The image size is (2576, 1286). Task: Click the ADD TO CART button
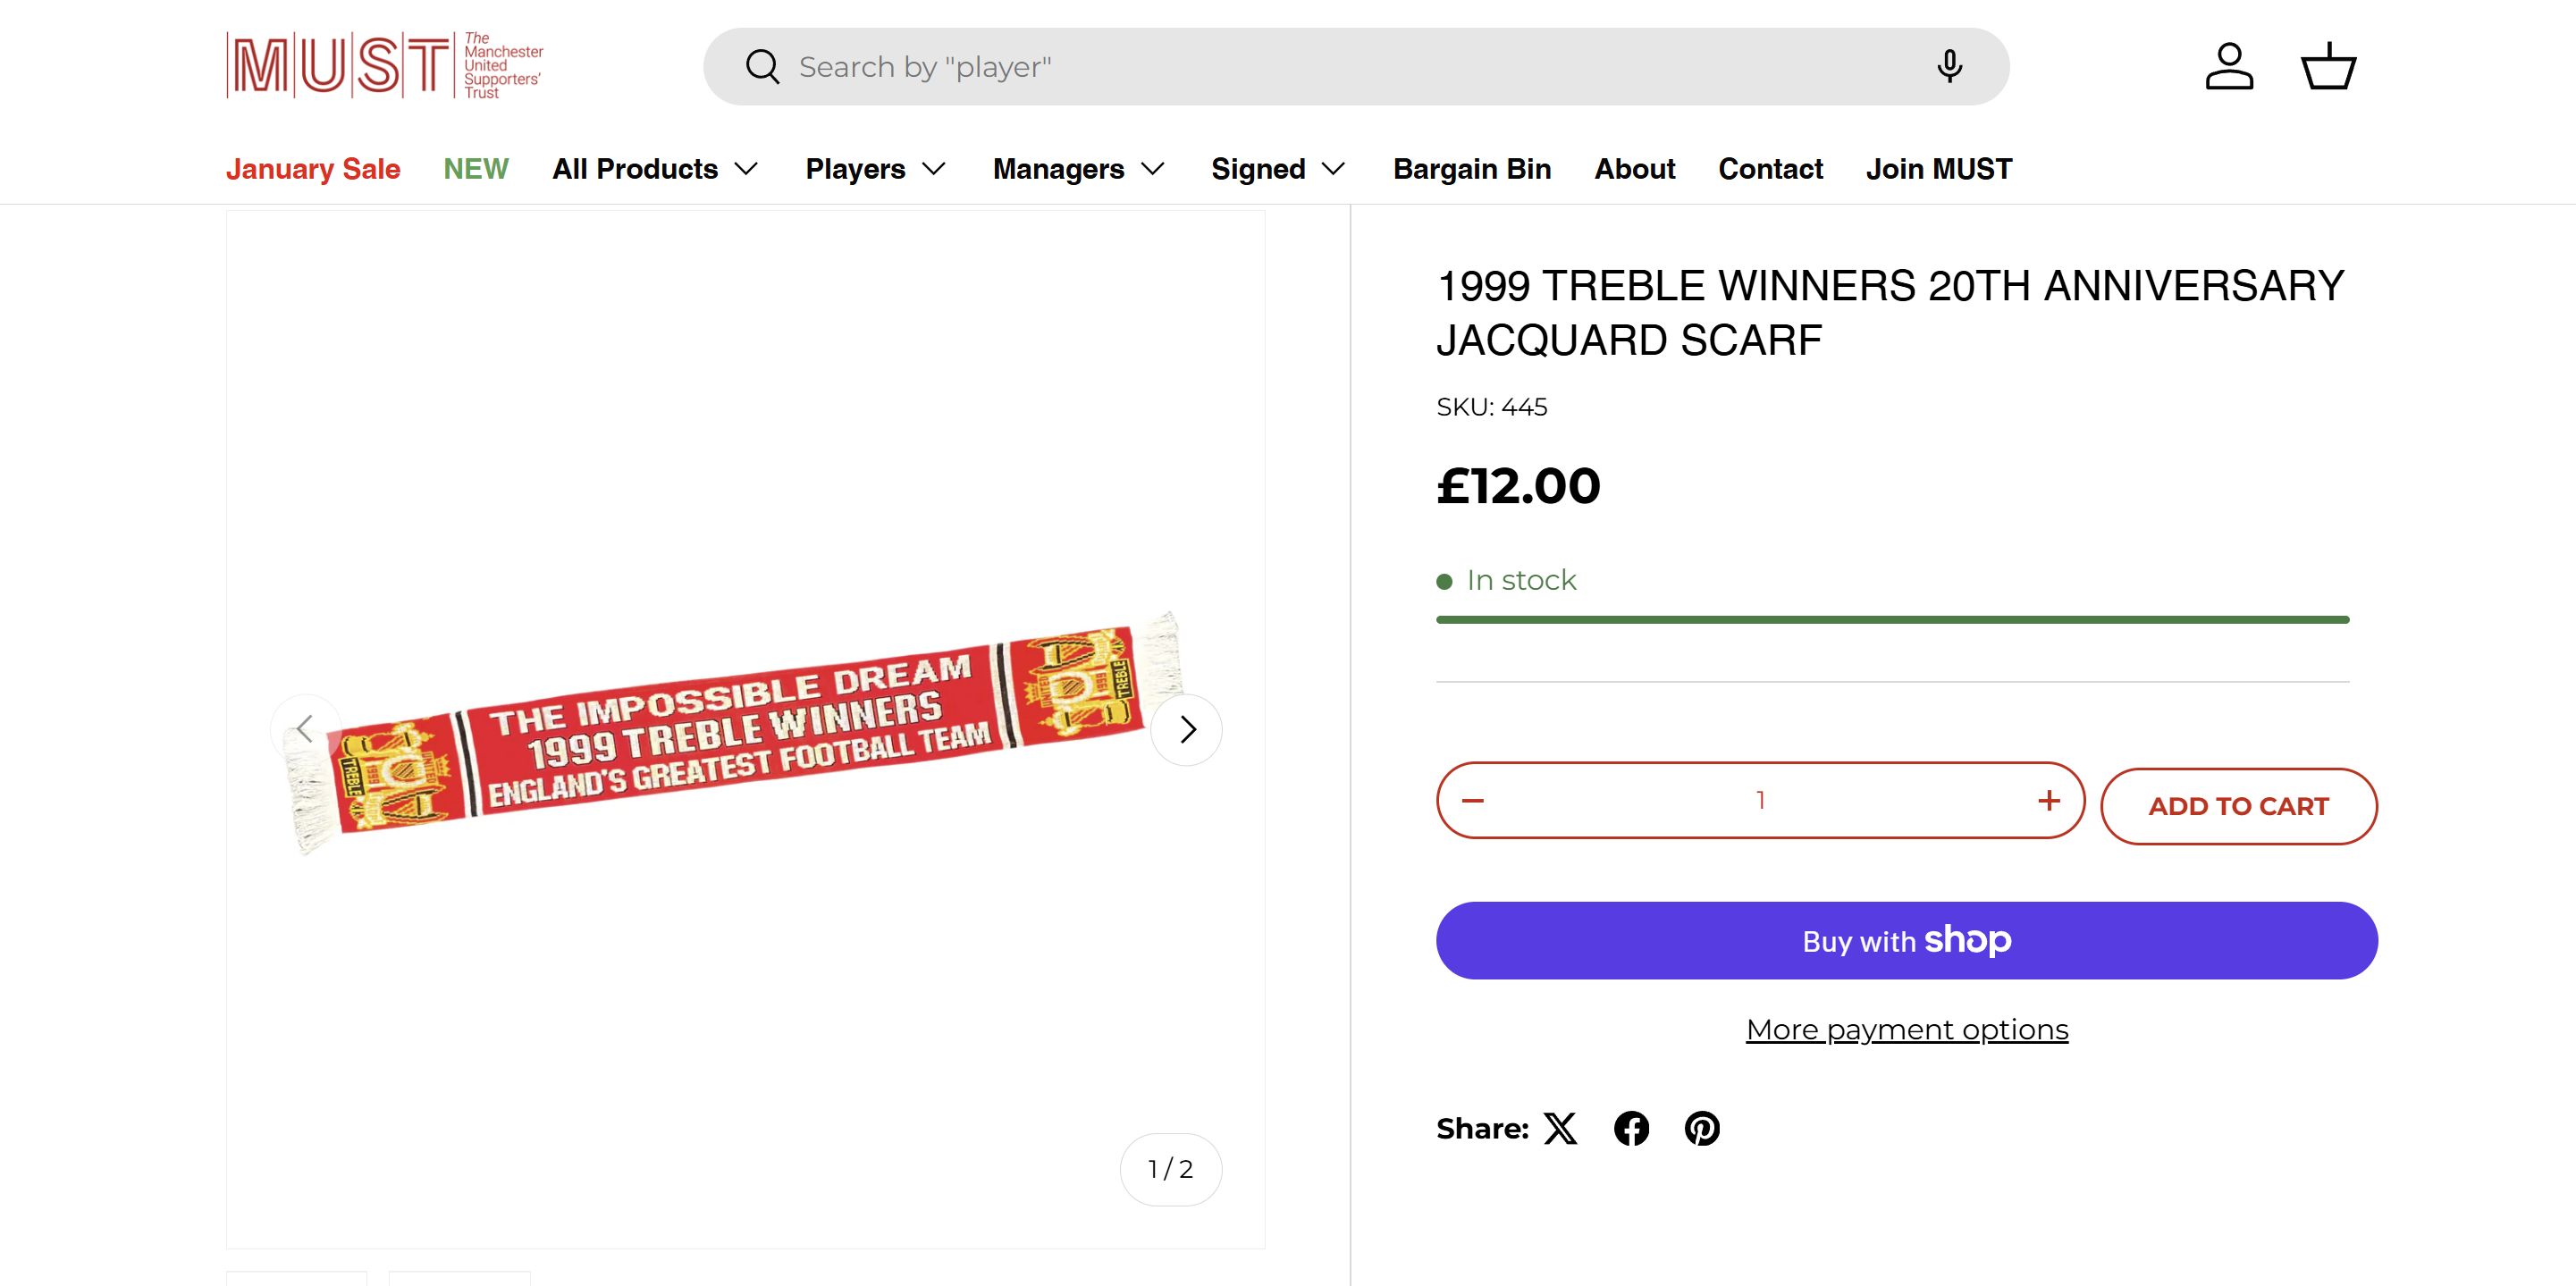(x=2238, y=806)
